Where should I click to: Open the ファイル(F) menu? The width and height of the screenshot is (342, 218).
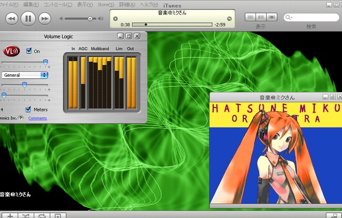9,5
